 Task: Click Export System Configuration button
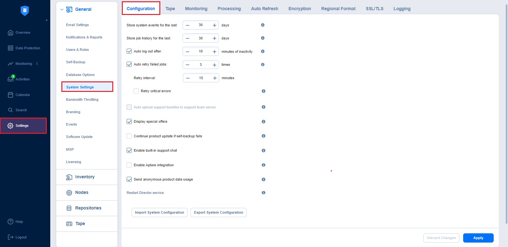pos(219,212)
